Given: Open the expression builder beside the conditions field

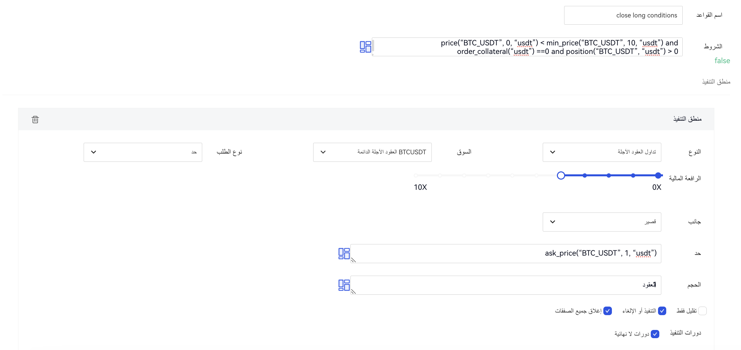Looking at the screenshot, I should (365, 47).
